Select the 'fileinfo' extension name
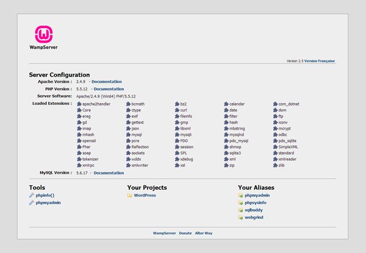The height and width of the screenshot is (253, 366). click(186, 116)
